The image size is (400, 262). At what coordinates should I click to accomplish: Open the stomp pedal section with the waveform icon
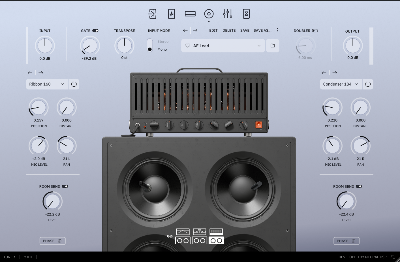click(x=172, y=14)
